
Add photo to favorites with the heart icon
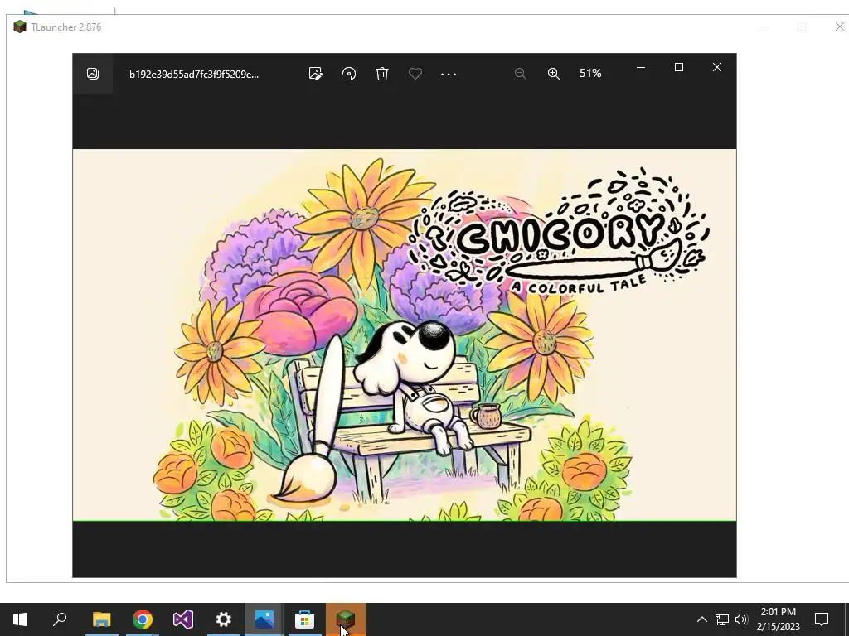(x=415, y=74)
